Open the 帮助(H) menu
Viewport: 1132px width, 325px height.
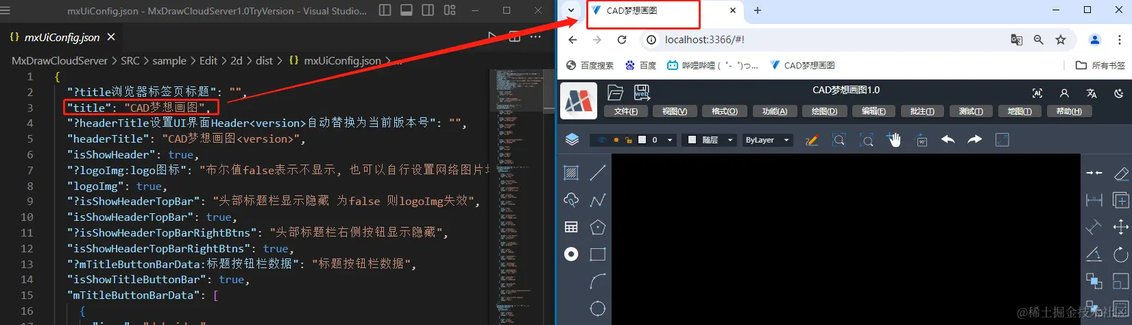(1070, 111)
